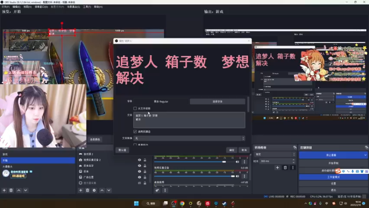Click the 开始录制 button

[333, 163]
